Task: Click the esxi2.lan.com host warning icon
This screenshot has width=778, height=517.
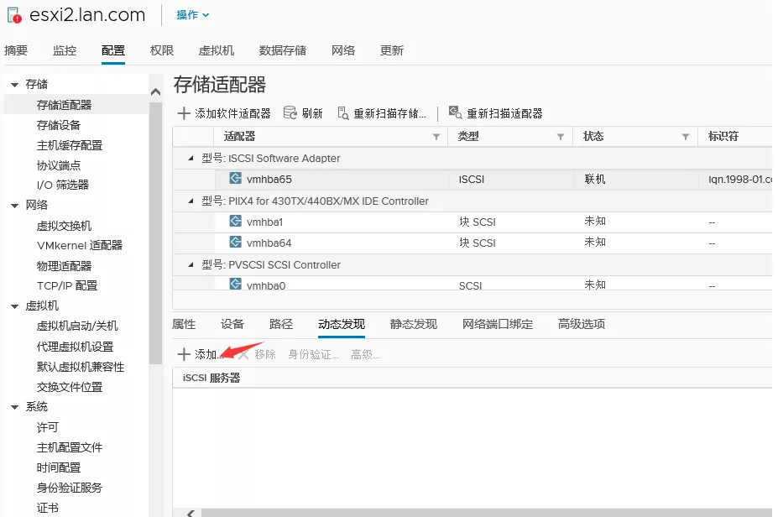Action: [x=13, y=15]
